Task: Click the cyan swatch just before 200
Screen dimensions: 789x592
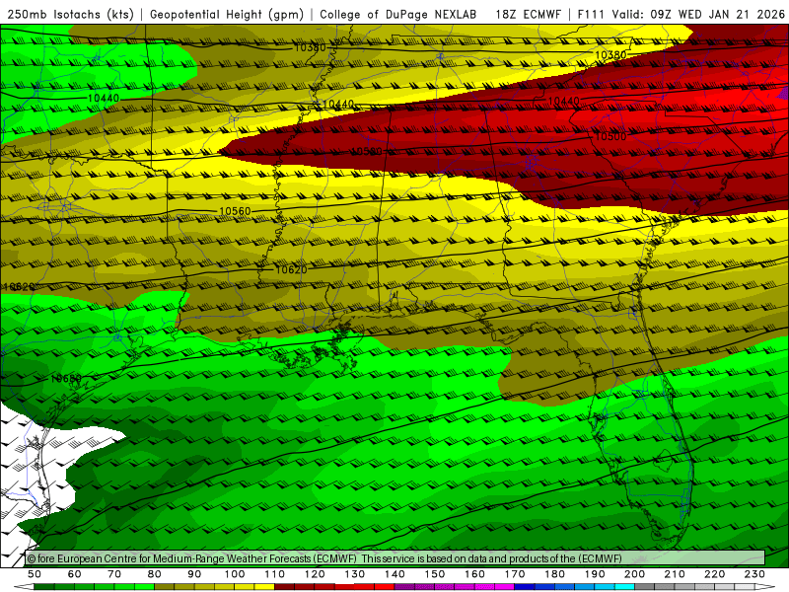Action: [x=625, y=587]
